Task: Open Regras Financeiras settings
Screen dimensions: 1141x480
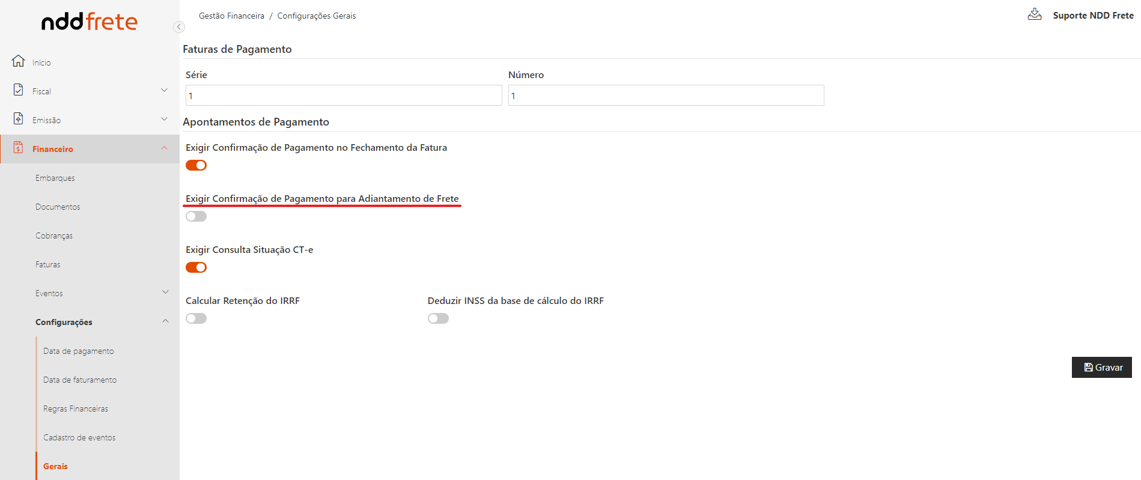Action: click(76, 409)
